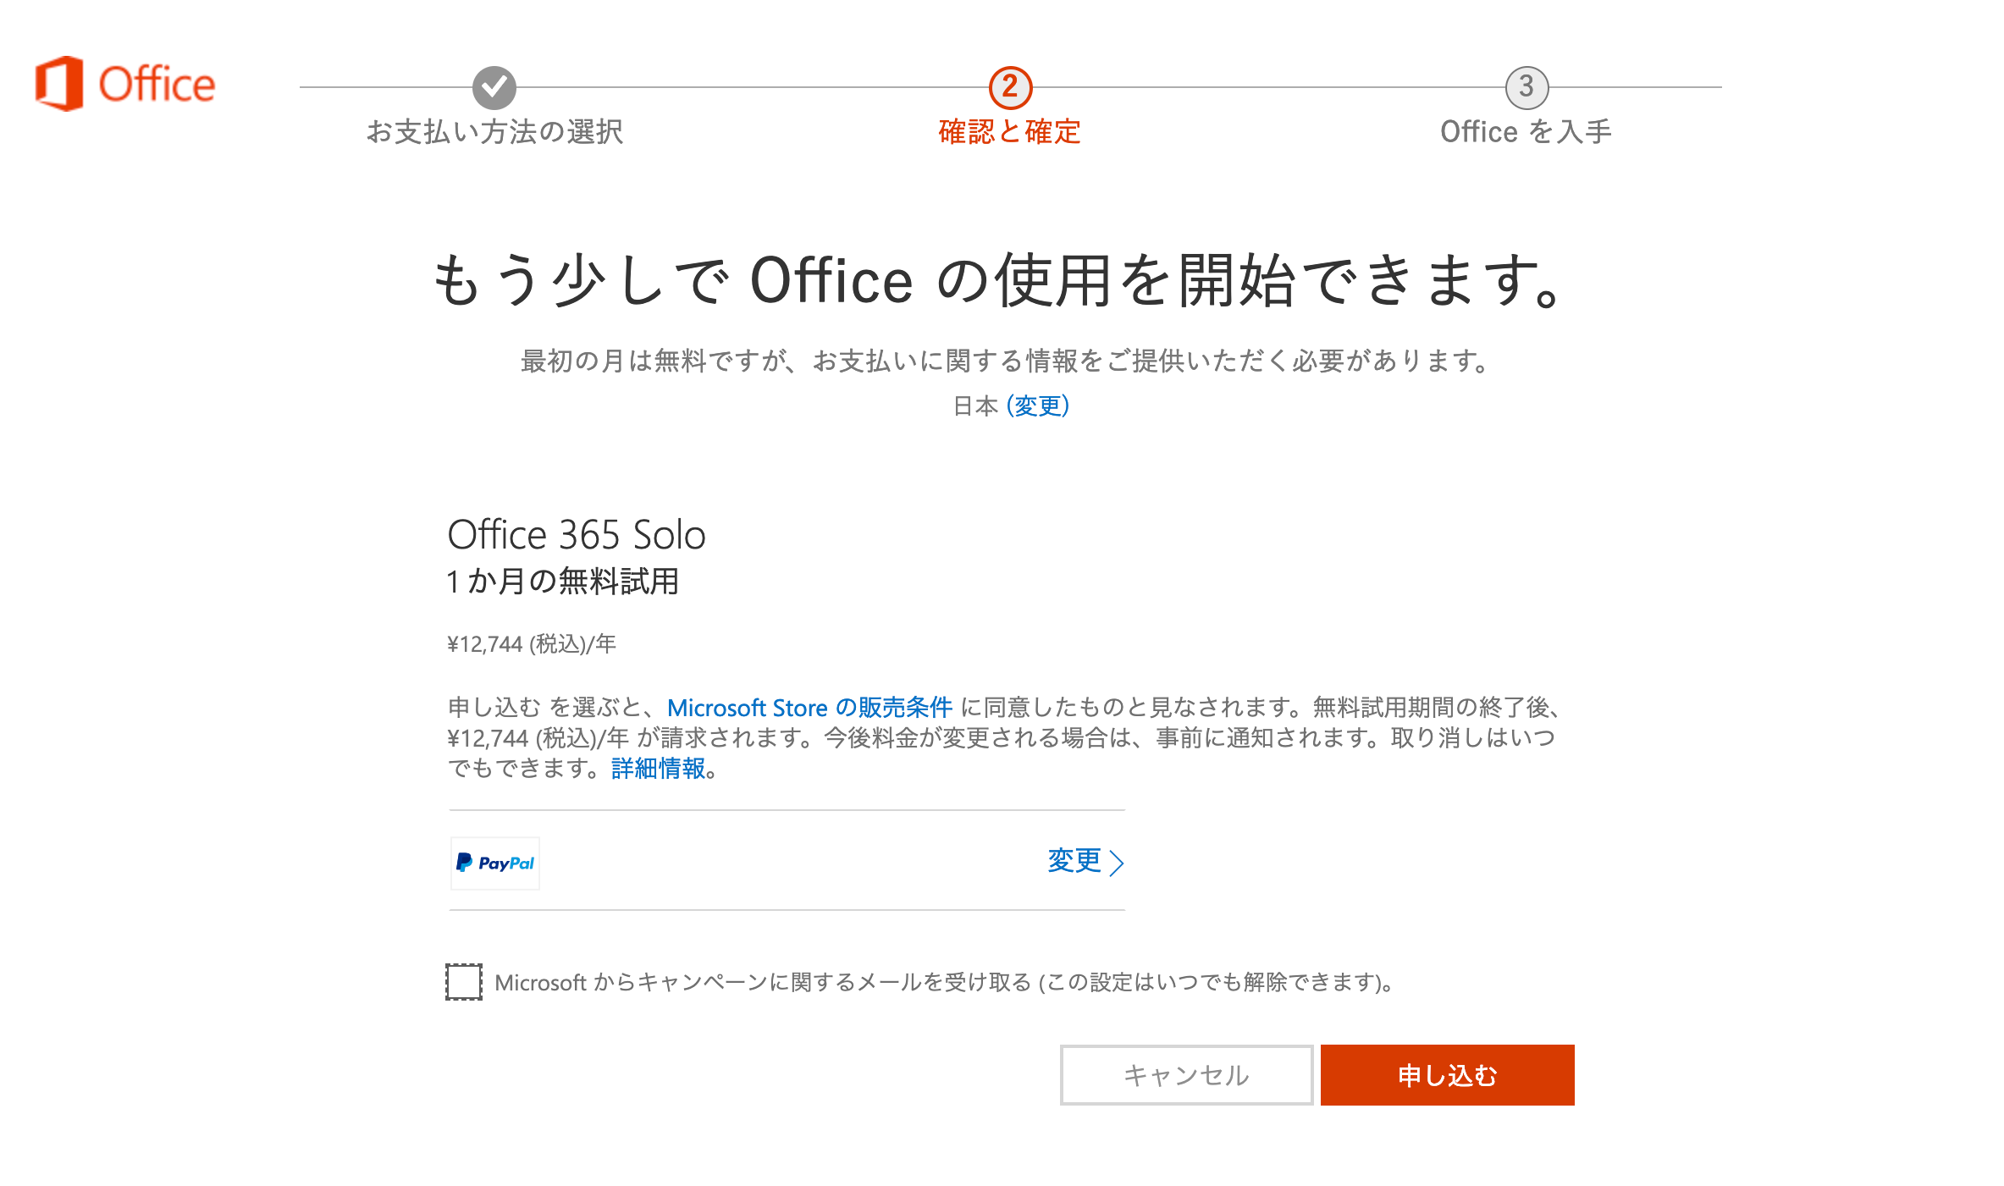Select the Office を入手 step label
This screenshot has height=1186, width=2004.
coord(1526,132)
